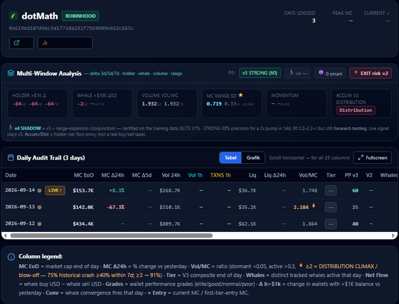Click the DAYS LOGGED value 3
Viewport: 399px width, 304px height.
tap(313, 21)
